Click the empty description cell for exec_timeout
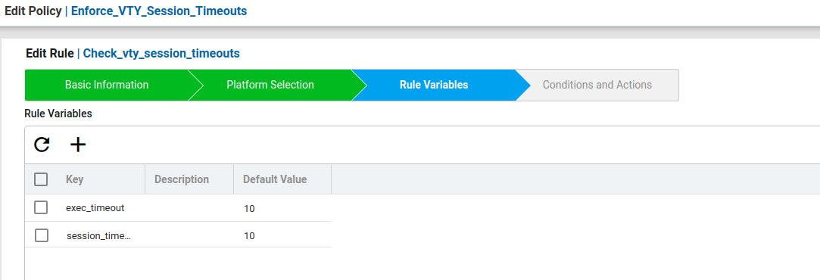This screenshot has height=280, width=820. coord(189,208)
